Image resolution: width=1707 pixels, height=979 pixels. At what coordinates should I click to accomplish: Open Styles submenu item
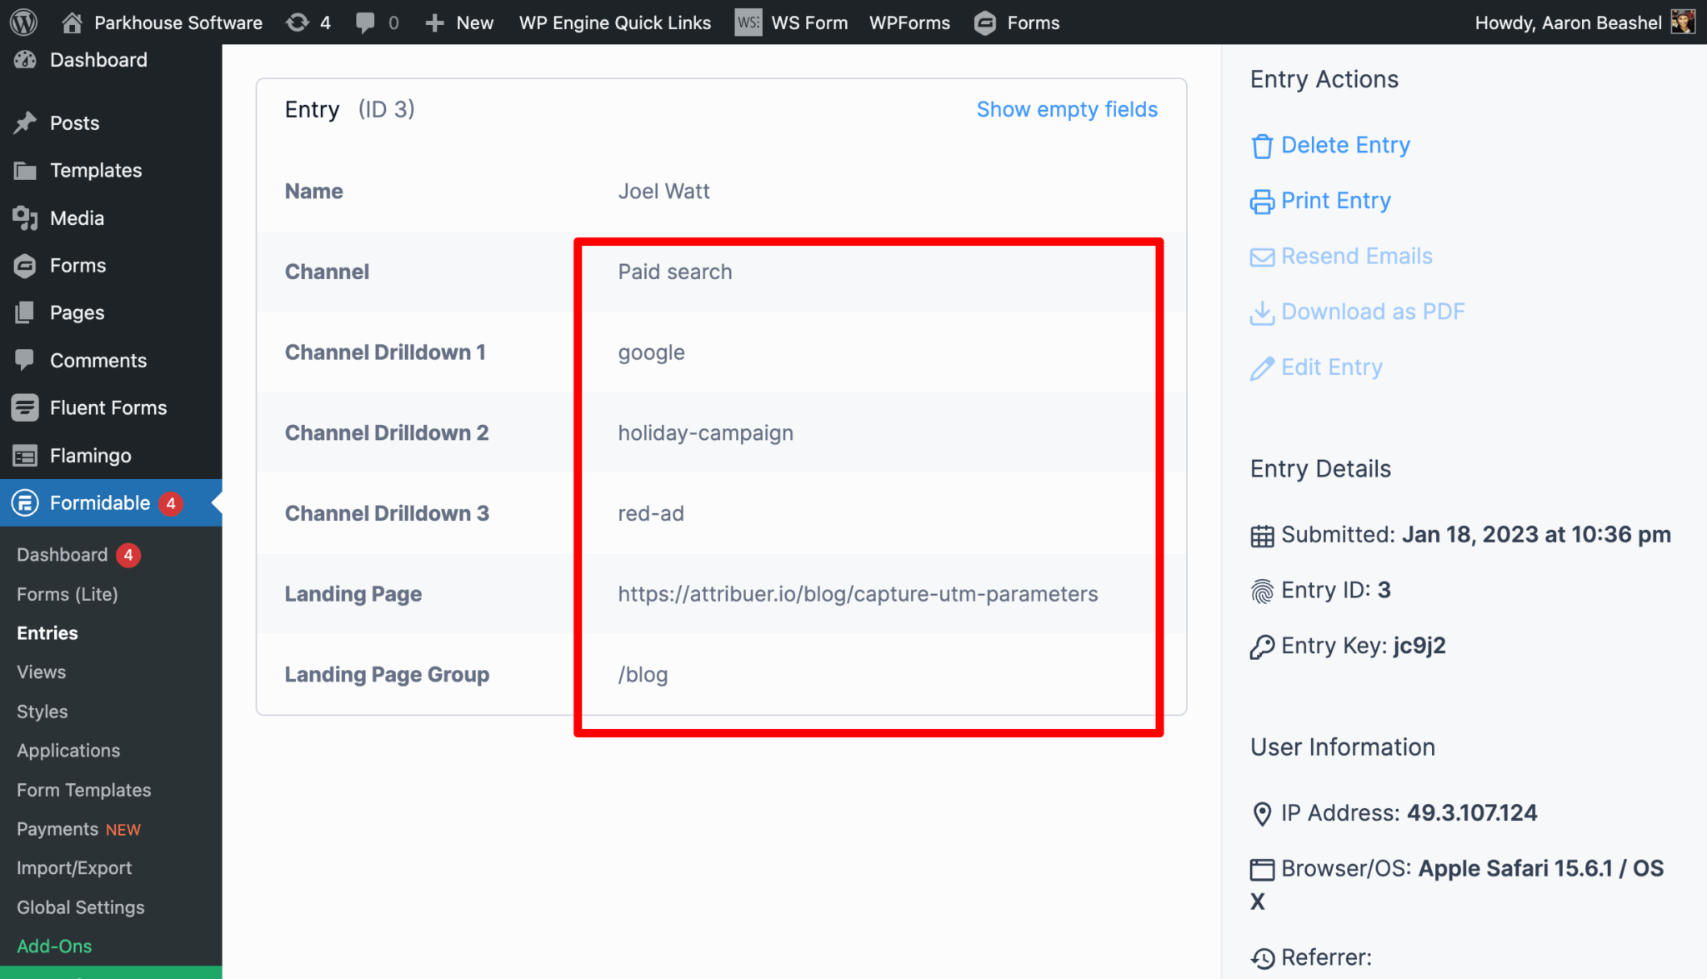43,712
